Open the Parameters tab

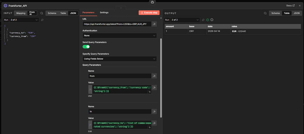point(88,13)
